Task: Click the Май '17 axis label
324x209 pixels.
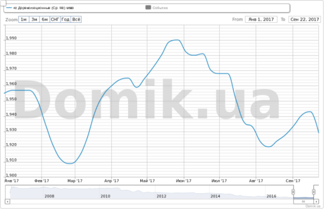Action: 147,181
